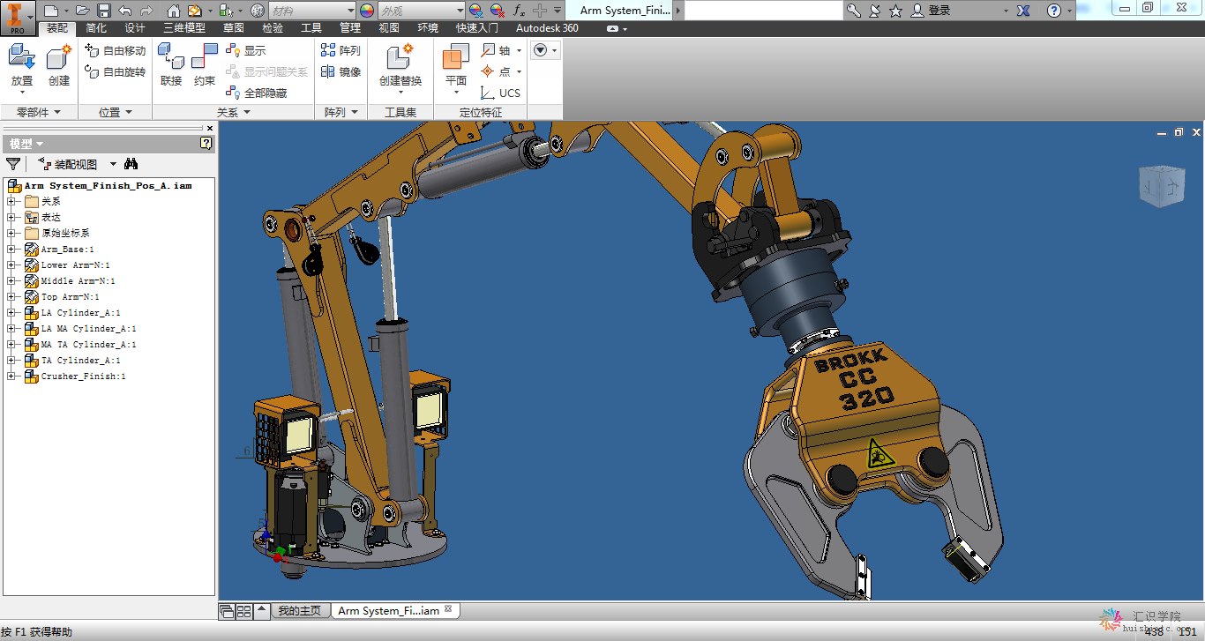Select the Free Move (自由移动) tool
The height and width of the screenshot is (641, 1205).
coord(116,50)
